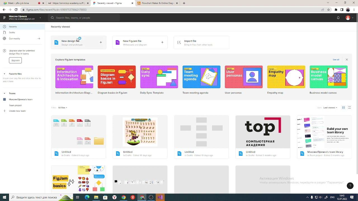Open the Chrome tab search dropdown
The height and width of the screenshot is (201, 358).
tap(328, 3)
